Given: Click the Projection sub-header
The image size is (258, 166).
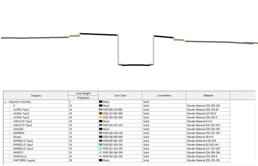Looking at the screenshot, I should point(83,98).
